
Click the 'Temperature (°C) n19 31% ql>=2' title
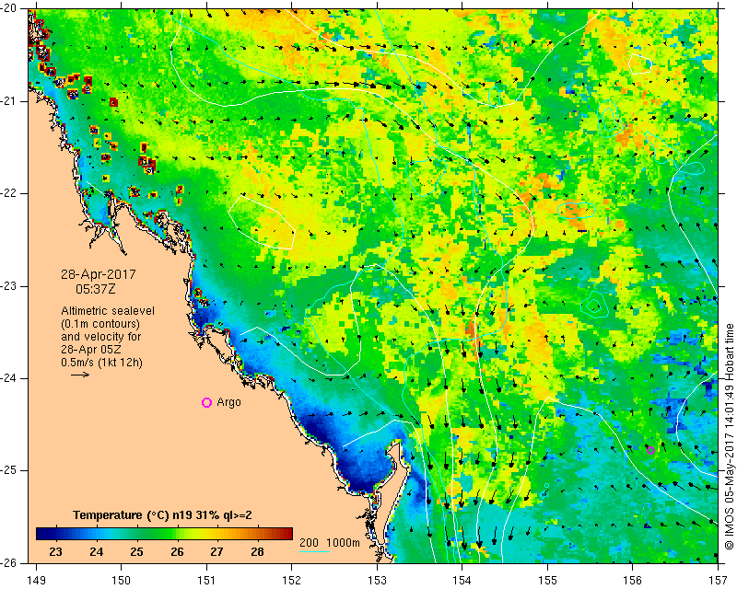162,515
